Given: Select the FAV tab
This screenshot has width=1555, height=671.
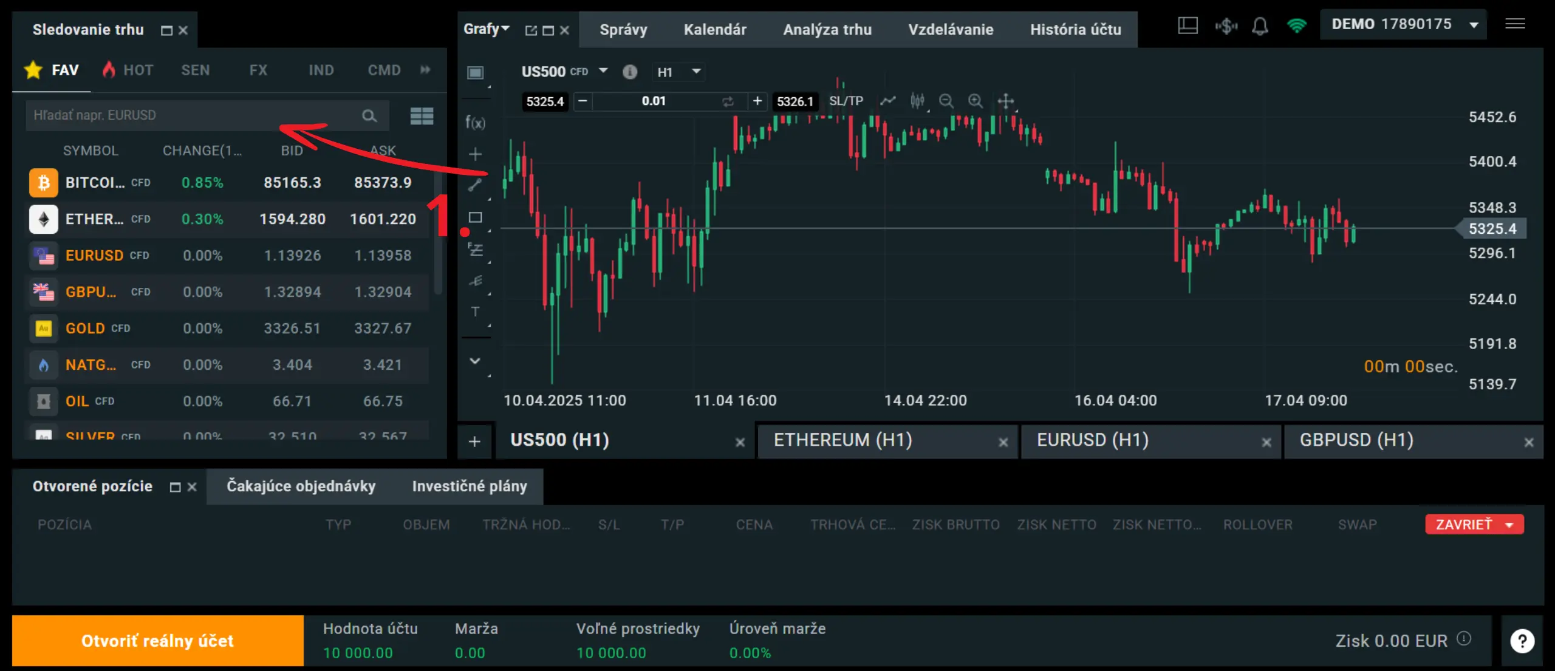Looking at the screenshot, I should click(x=52, y=70).
